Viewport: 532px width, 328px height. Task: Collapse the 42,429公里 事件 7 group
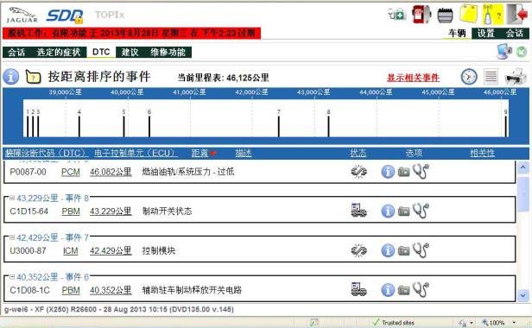pyautogui.click(x=12, y=237)
